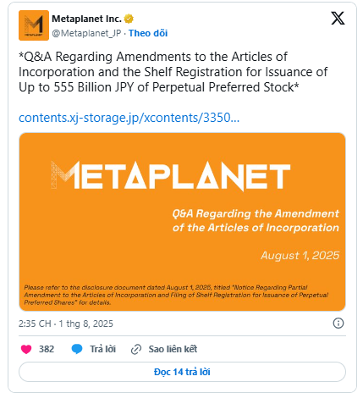Click the Metaplanet orange profile avatar
Screen dimensions: 363x404
(x=34, y=25)
